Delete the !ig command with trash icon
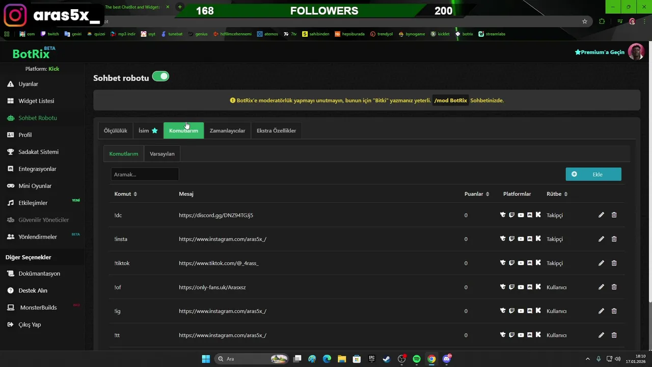Screen dimensions: 652x367 [614, 311]
